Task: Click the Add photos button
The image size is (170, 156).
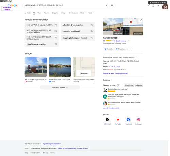Action: [139, 85]
